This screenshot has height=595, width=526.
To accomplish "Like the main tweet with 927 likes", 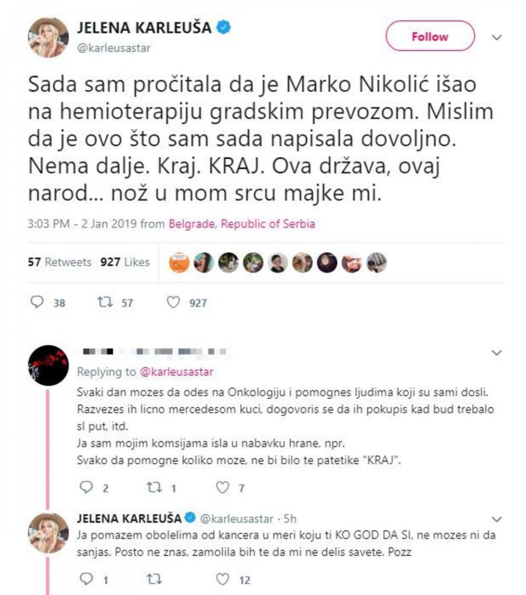I will (173, 302).
